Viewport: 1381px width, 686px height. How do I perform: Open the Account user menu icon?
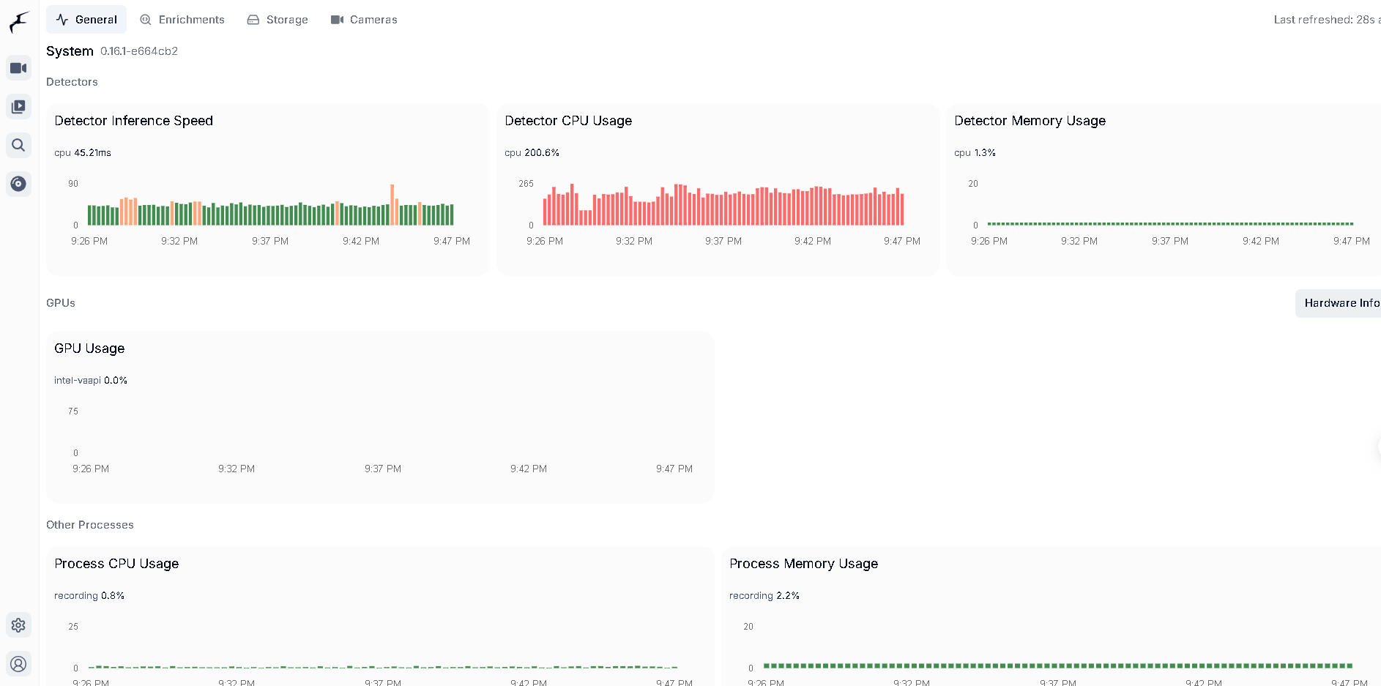point(18,663)
